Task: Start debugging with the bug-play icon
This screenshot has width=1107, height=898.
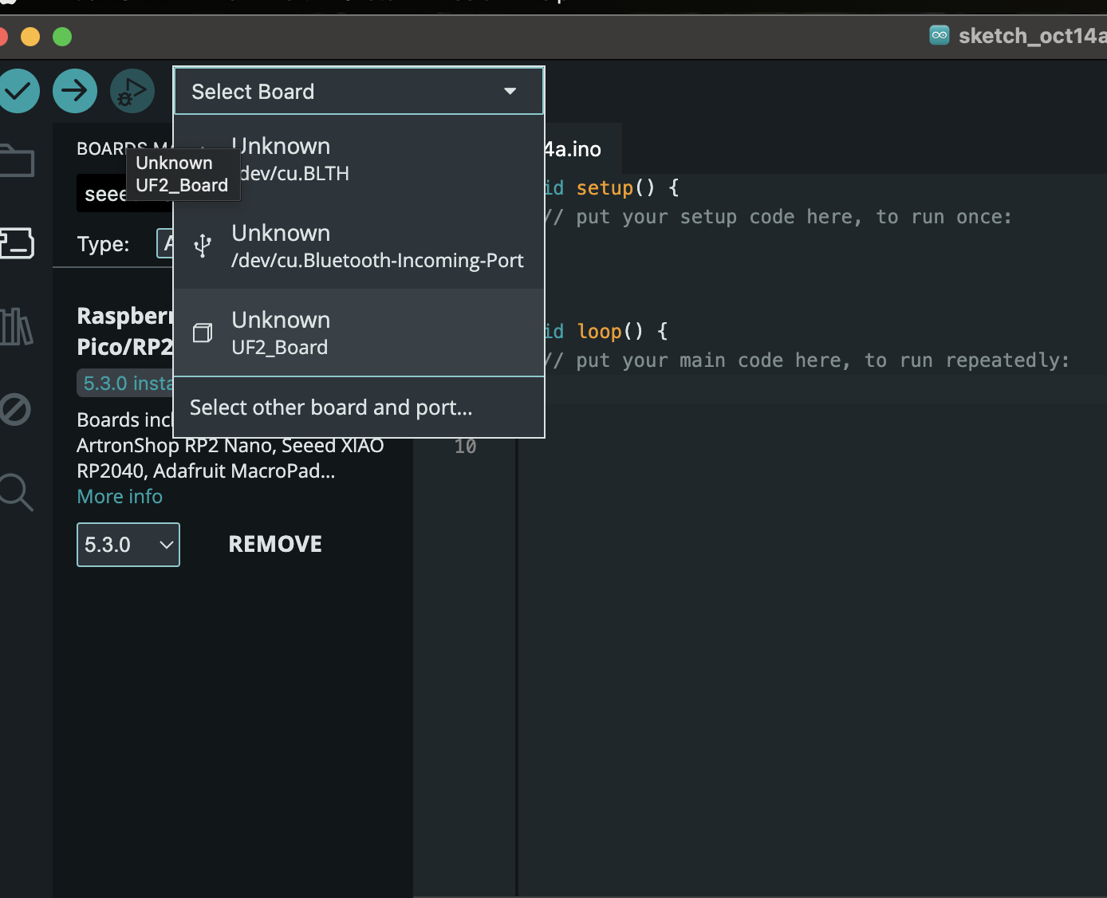Action: click(x=132, y=91)
